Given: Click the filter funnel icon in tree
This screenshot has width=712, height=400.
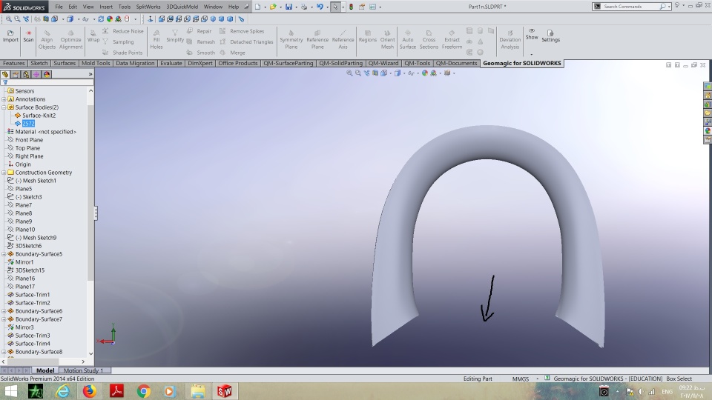Looking at the screenshot, I should (x=5, y=82).
